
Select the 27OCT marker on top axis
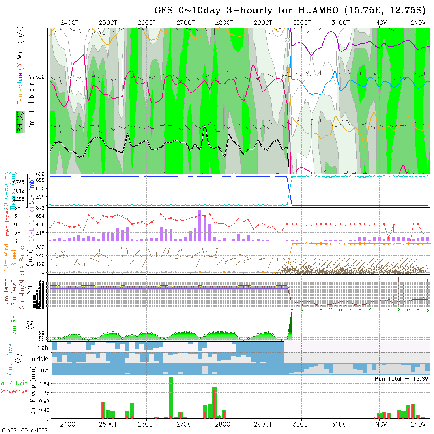coord(185,22)
